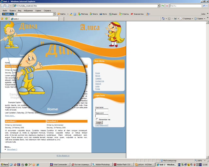209x167 pixels.
Task: Open Фото toolbar shortcut
Action: (x=103, y=14)
